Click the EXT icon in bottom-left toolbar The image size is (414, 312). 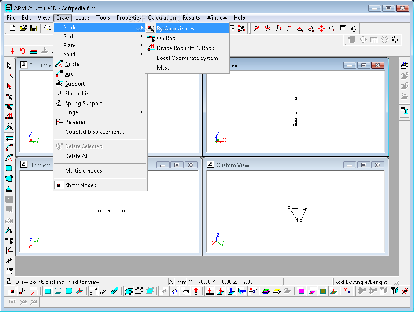(x=12, y=301)
